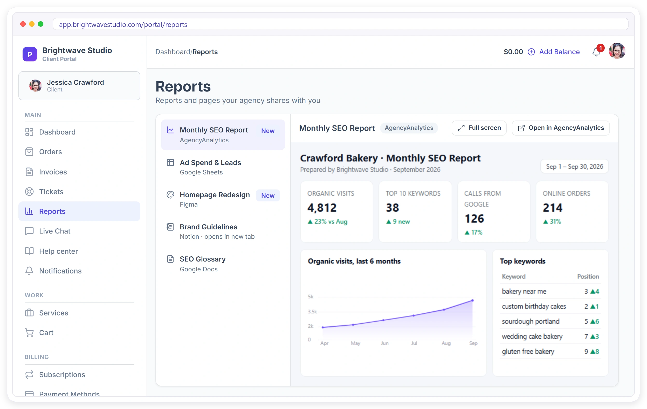
Task: Select Ad Spend & Leads report
Action: pyautogui.click(x=223, y=167)
